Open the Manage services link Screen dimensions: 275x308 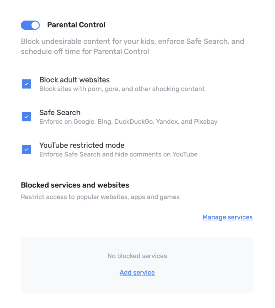coord(227,217)
